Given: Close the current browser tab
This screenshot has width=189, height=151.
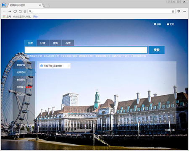Looking at the screenshot, I should click(40, 5).
